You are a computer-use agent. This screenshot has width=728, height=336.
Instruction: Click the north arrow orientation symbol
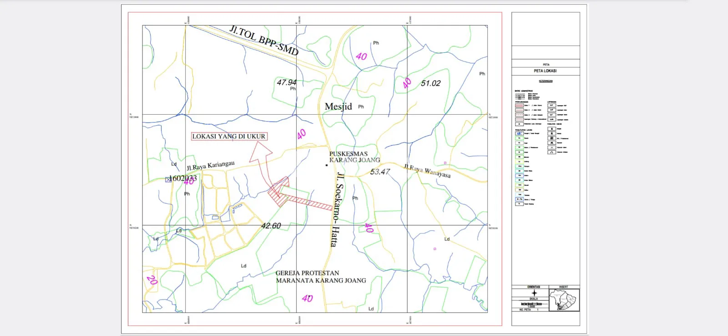click(534, 293)
